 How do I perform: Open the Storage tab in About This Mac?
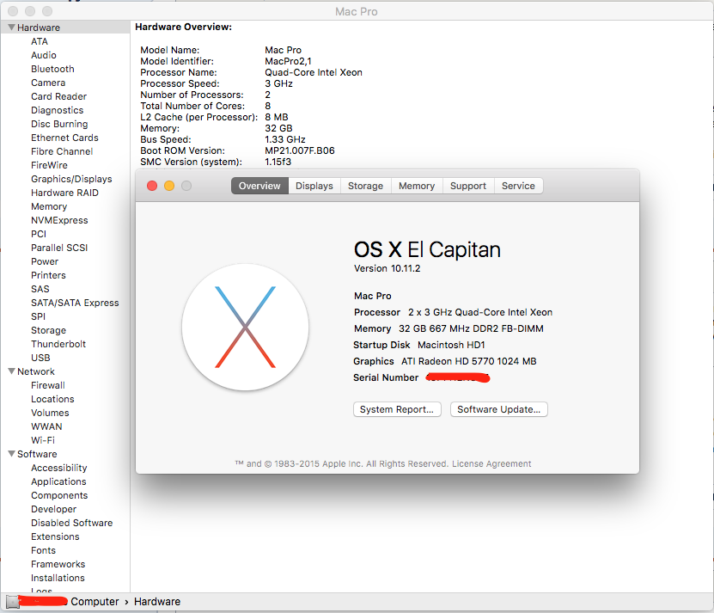(x=366, y=186)
